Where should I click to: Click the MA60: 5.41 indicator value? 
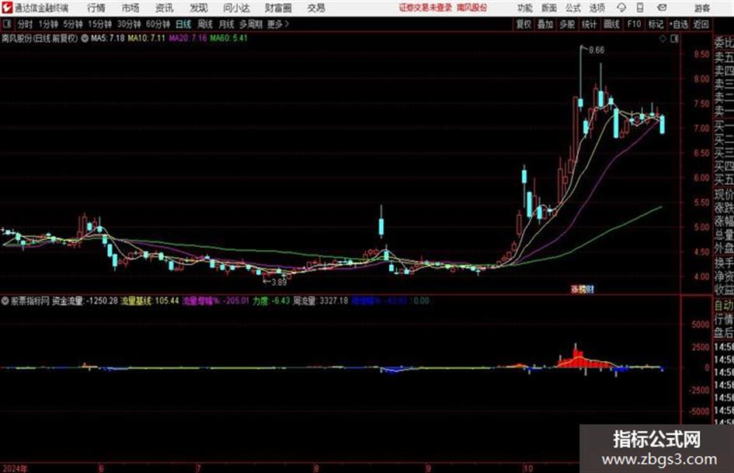click(x=228, y=38)
